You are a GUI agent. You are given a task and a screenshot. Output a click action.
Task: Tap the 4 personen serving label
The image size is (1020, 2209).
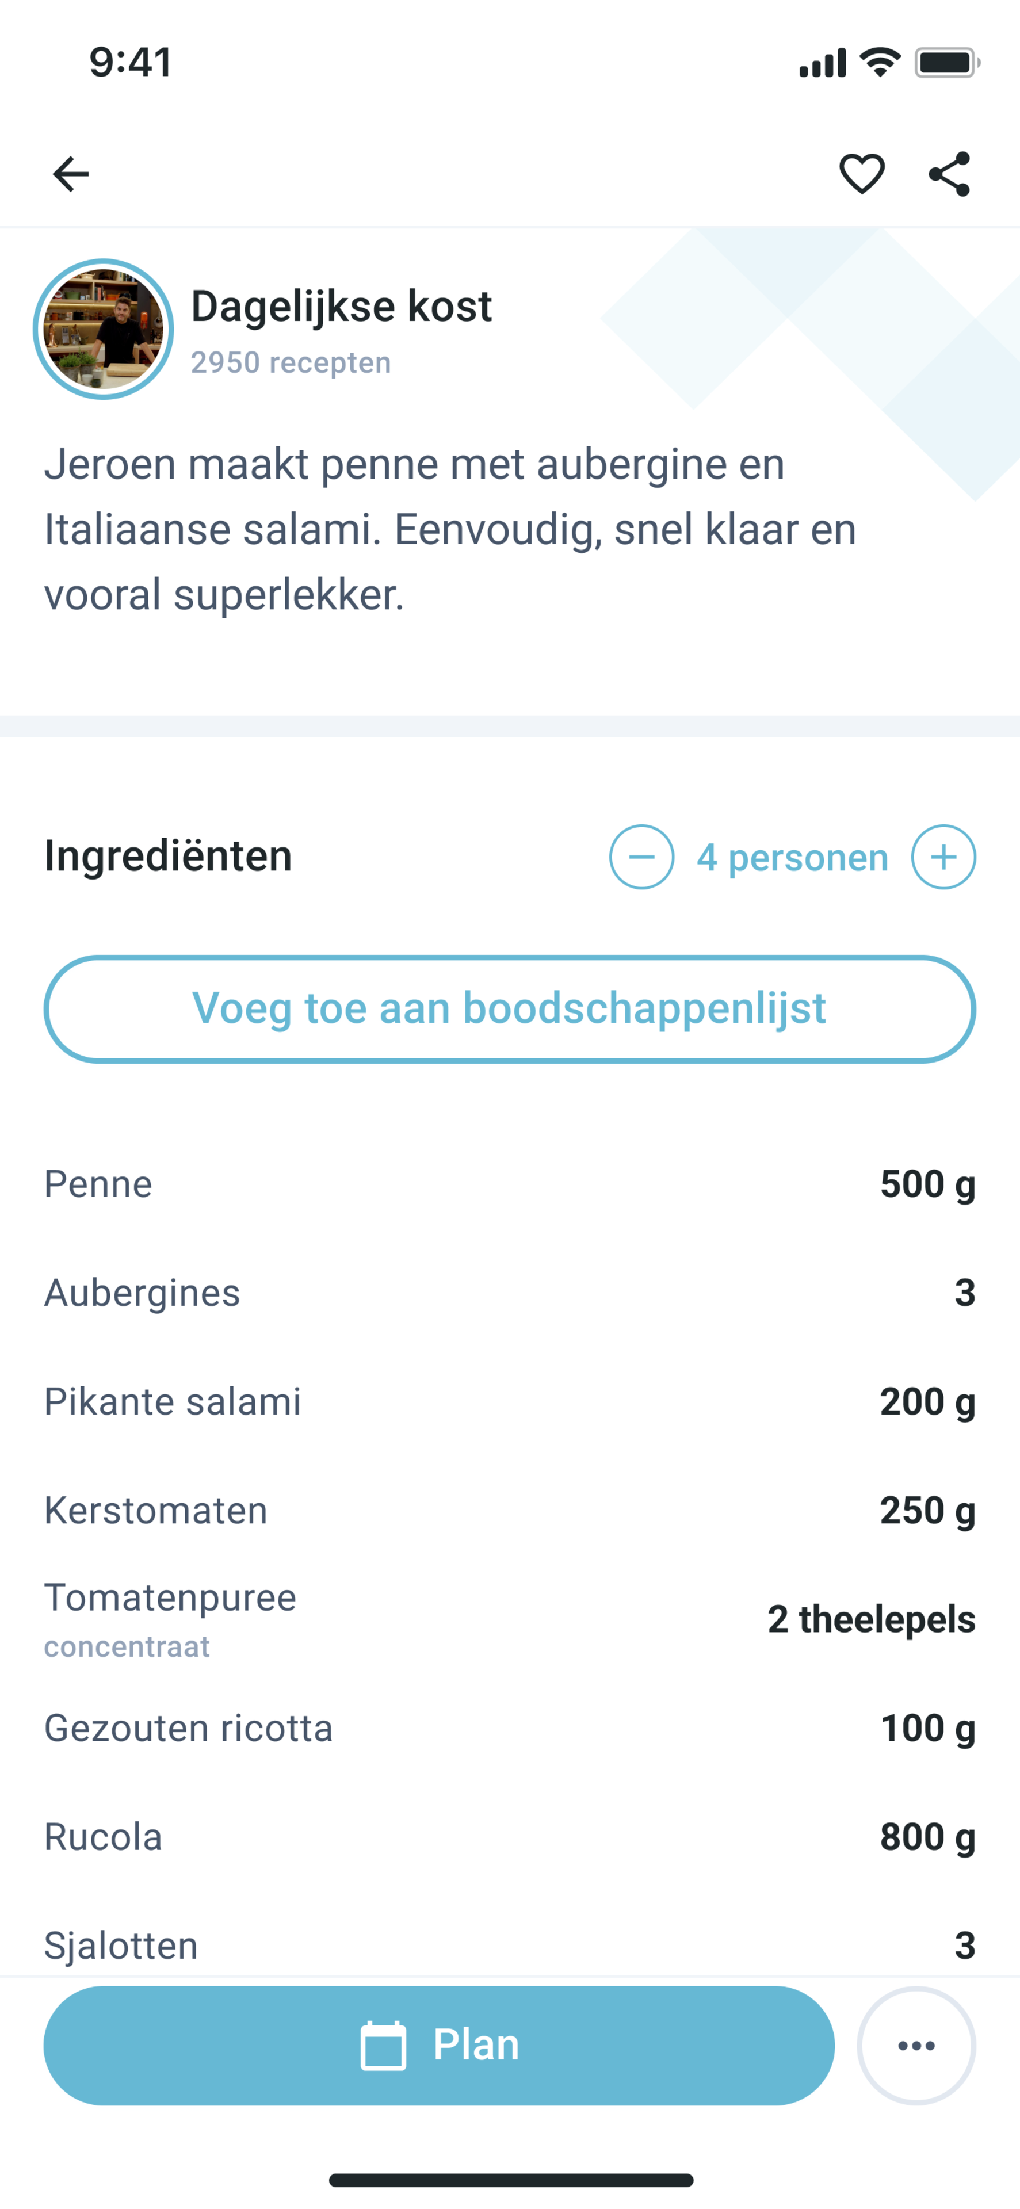[x=792, y=858]
